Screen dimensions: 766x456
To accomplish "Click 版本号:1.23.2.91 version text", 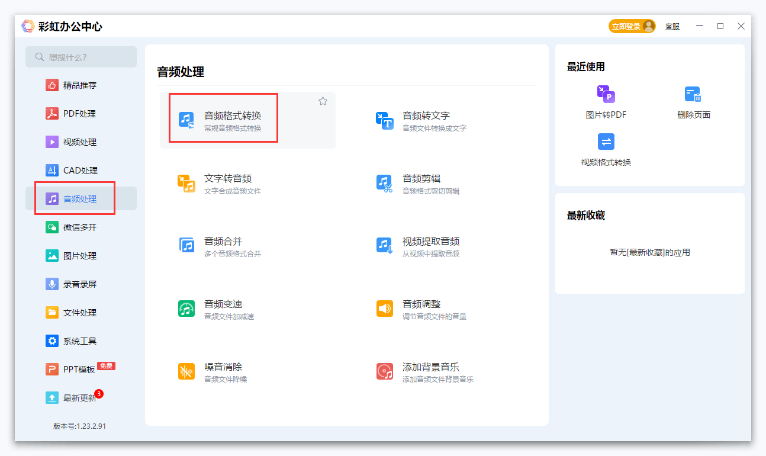I will [80, 426].
